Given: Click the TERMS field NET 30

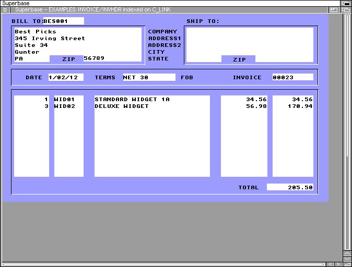Looking at the screenshot, I should coord(149,77).
